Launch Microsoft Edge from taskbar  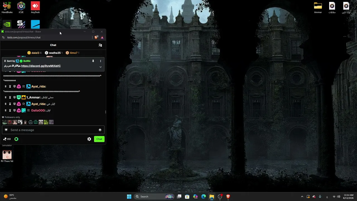204,197
